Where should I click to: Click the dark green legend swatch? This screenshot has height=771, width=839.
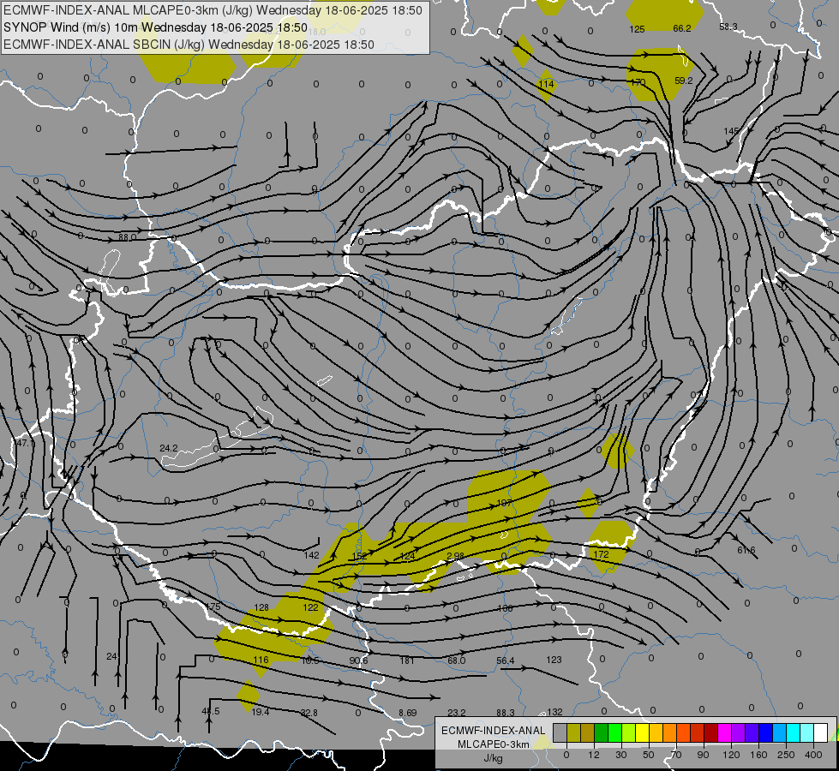coord(601,733)
